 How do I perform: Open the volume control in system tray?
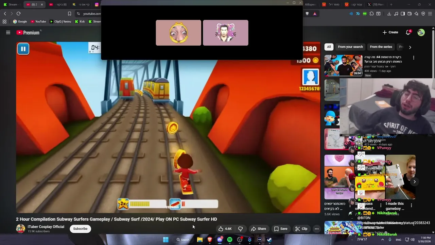click(413, 240)
